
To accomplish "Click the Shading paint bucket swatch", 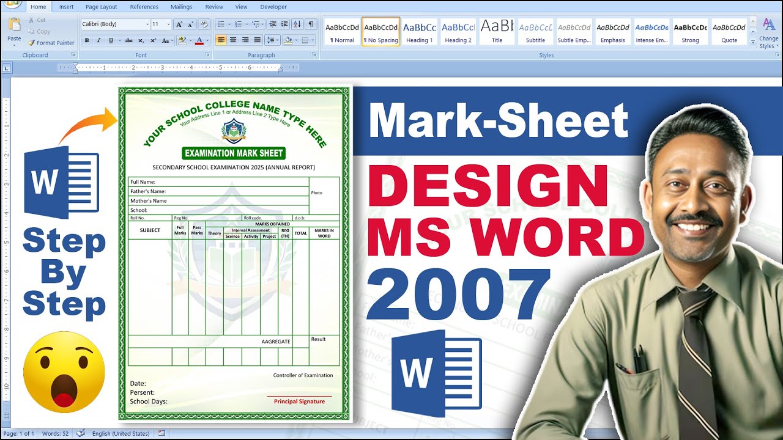I will pyautogui.click(x=288, y=40).
